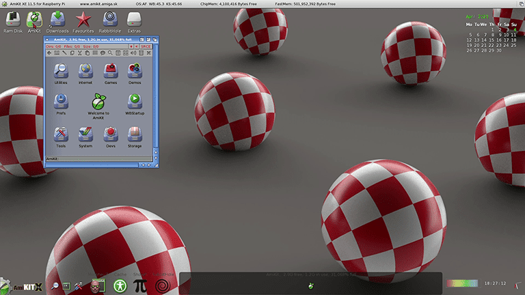Click the red spiral RabbitHole dock icon
525x295 pixels.
pos(163,286)
